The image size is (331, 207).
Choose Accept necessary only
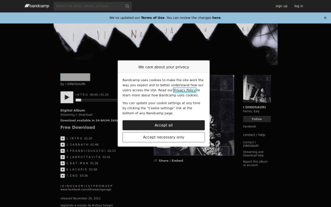[x=164, y=137]
